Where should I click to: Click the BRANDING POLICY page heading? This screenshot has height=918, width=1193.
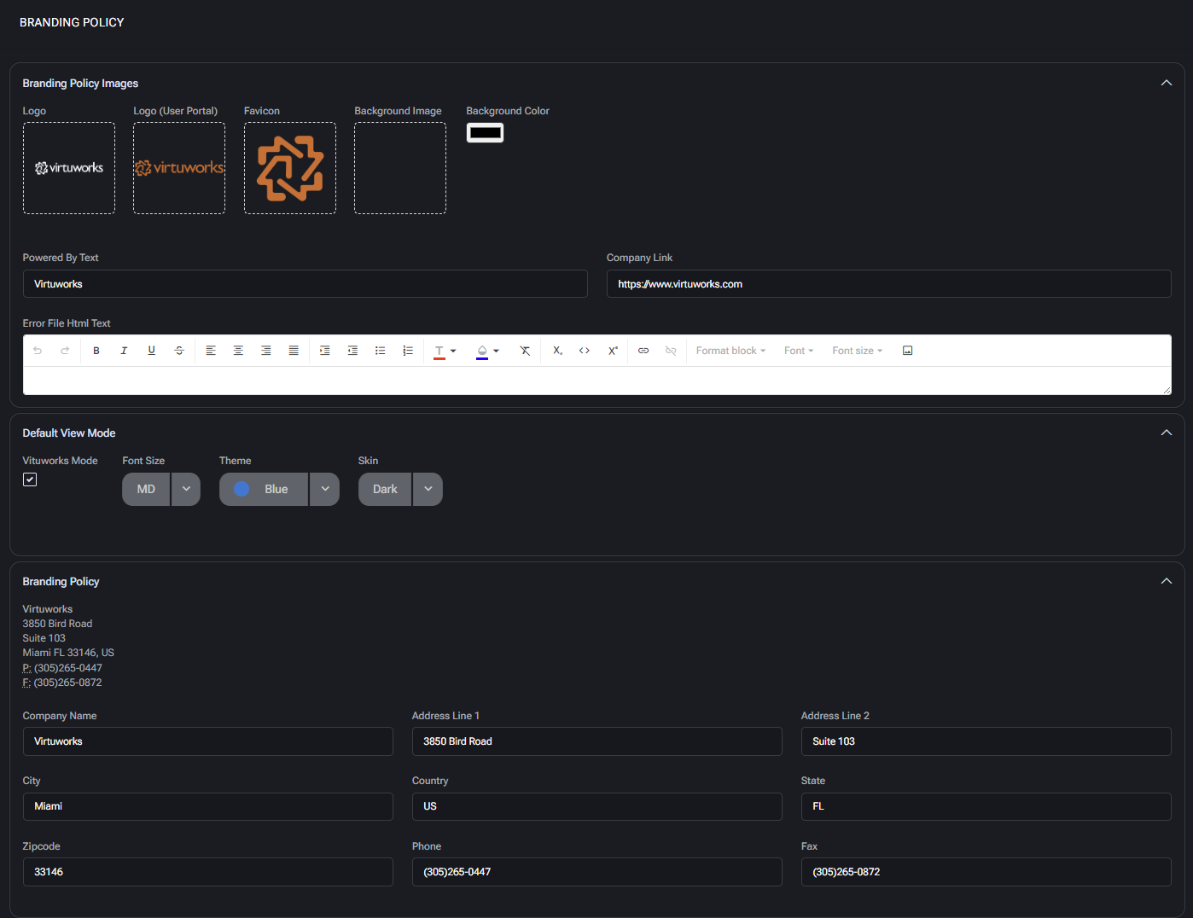tap(72, 22)
